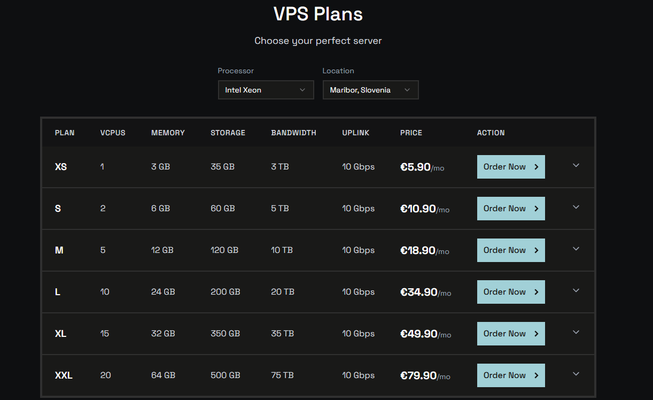Click Order Now for the M plan
Screen dimensions: 653x400
point(510,250)
